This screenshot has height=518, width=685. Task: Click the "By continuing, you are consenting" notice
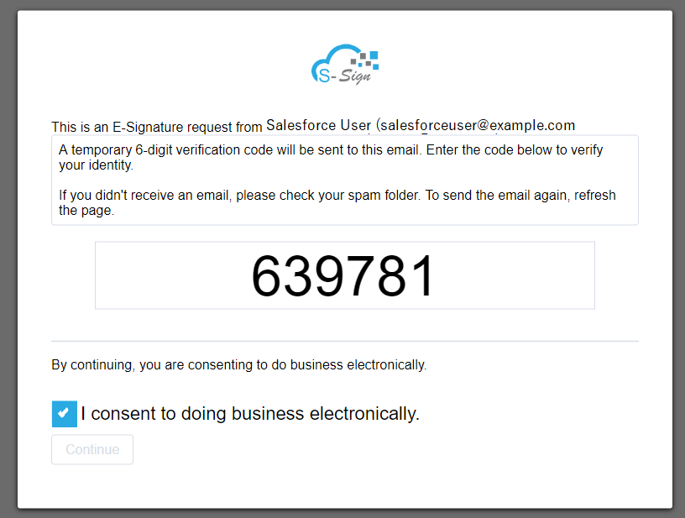(239, 364)
